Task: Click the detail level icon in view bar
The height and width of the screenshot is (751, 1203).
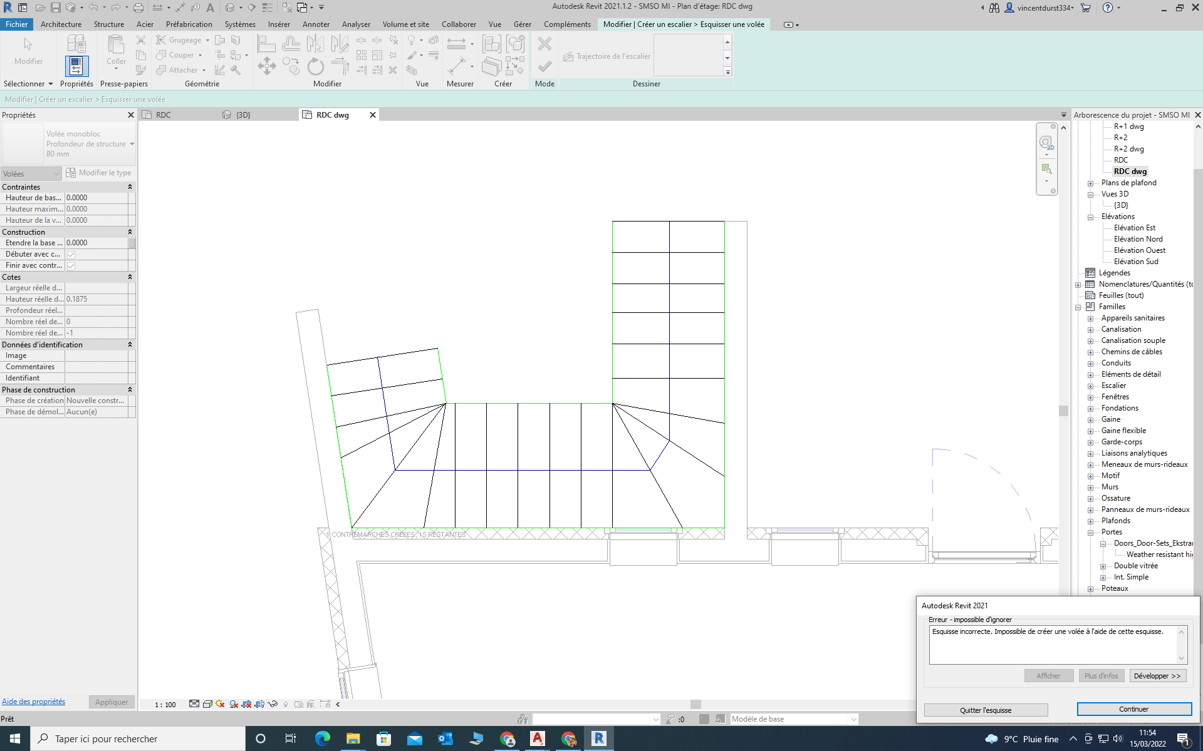Action: tap(194, 704)
